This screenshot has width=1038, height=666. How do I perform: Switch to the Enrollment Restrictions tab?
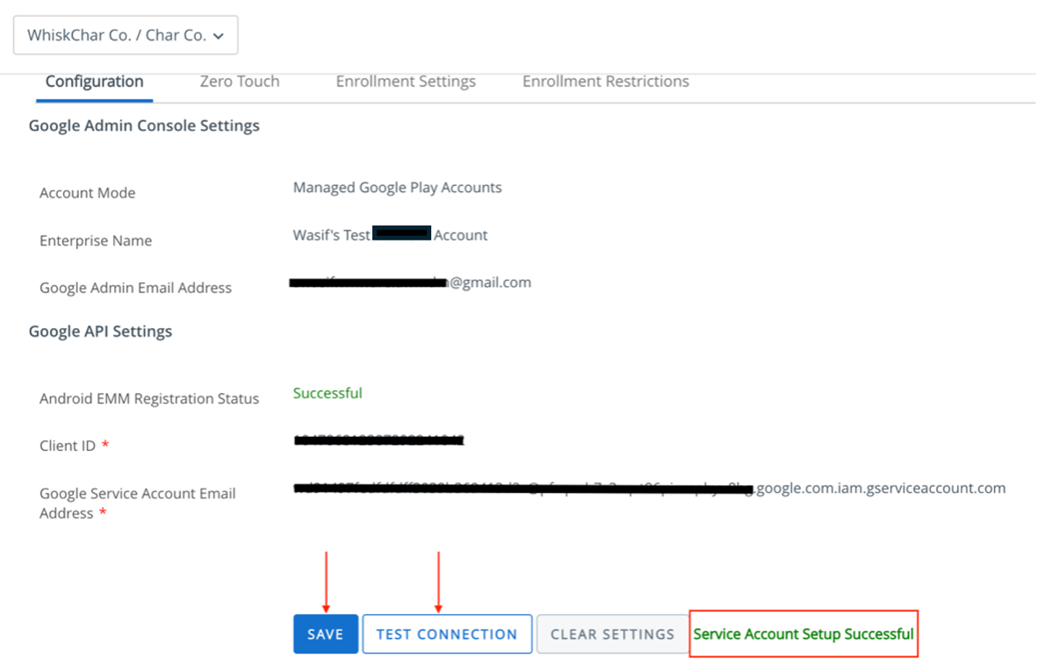coord(605,81)
